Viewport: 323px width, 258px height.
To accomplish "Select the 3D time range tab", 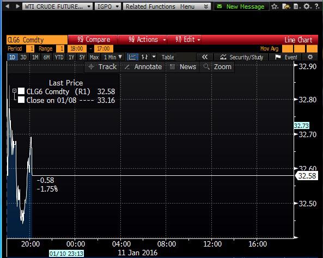I will click(x=23, y=57).
